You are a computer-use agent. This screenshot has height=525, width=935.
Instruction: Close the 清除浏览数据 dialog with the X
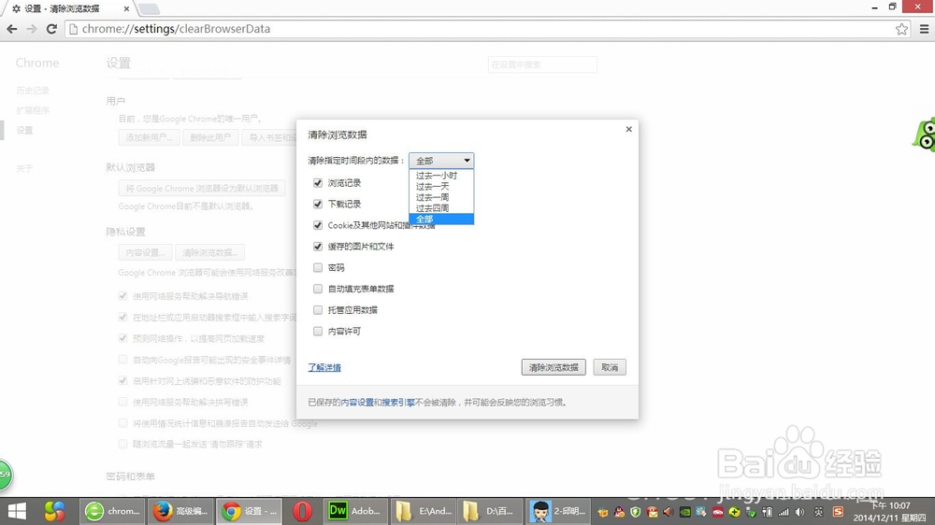click(x=628, y=129)
